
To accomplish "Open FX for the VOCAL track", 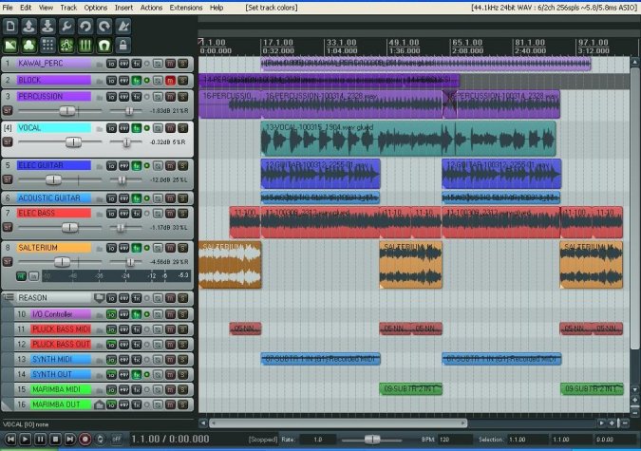I will (x=136, y=128).
